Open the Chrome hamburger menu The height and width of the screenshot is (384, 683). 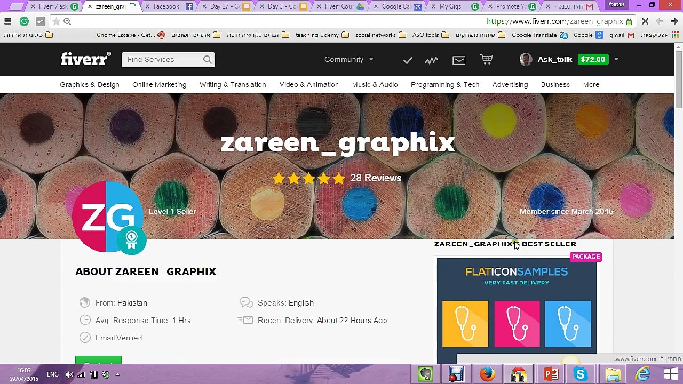7,21
